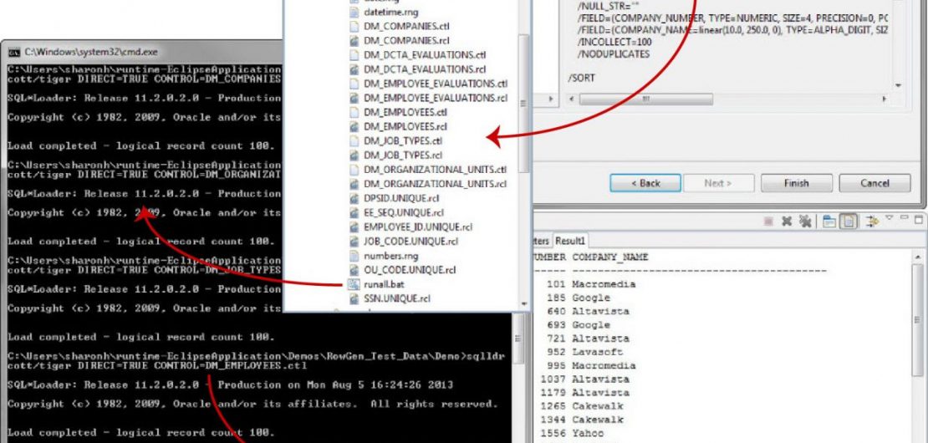
Task: Click the runall.bat file icon
Action: tap(354, 284)
